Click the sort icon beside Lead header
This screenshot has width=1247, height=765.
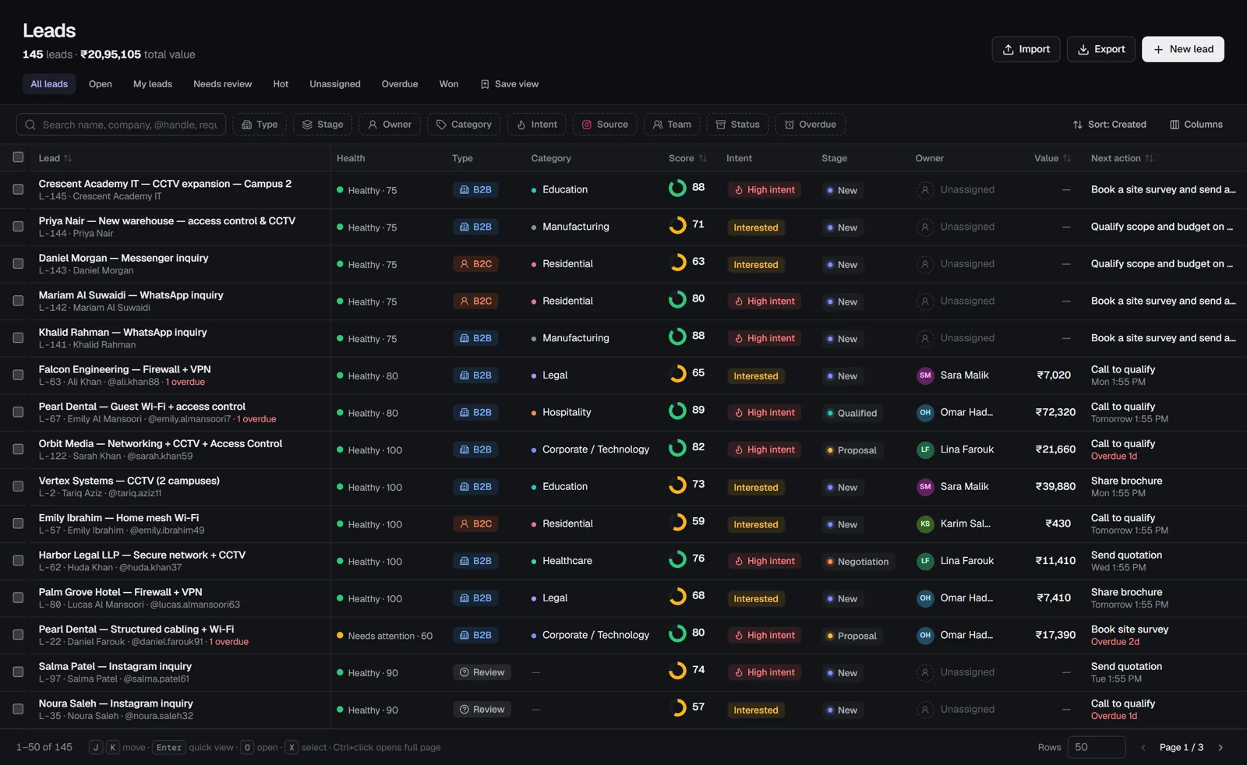click(x=68, y=158)
